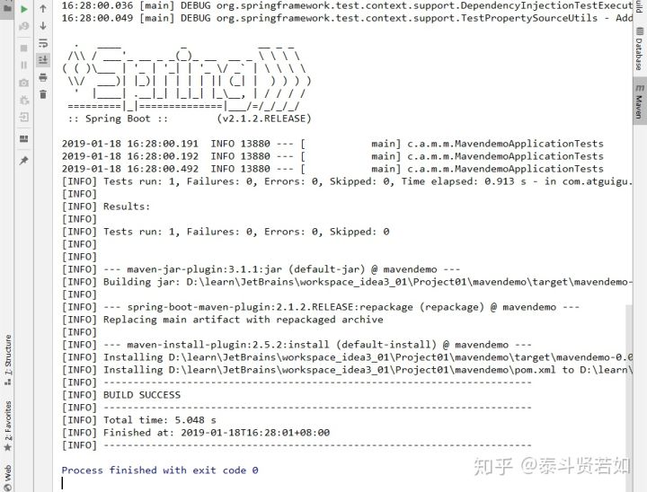Screen dimensions: 647x492
Task: Open the Favorites tool window tab
Action: 8,426
